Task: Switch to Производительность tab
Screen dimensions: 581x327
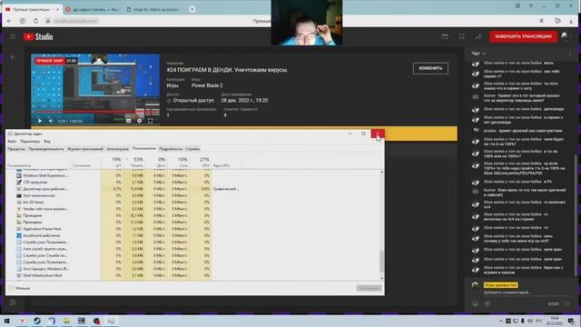Action: [46, 149]
